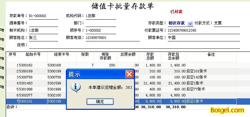Select the 付款票证号 field
Viewport: 250px width, 117px height.
pos(204,30)
